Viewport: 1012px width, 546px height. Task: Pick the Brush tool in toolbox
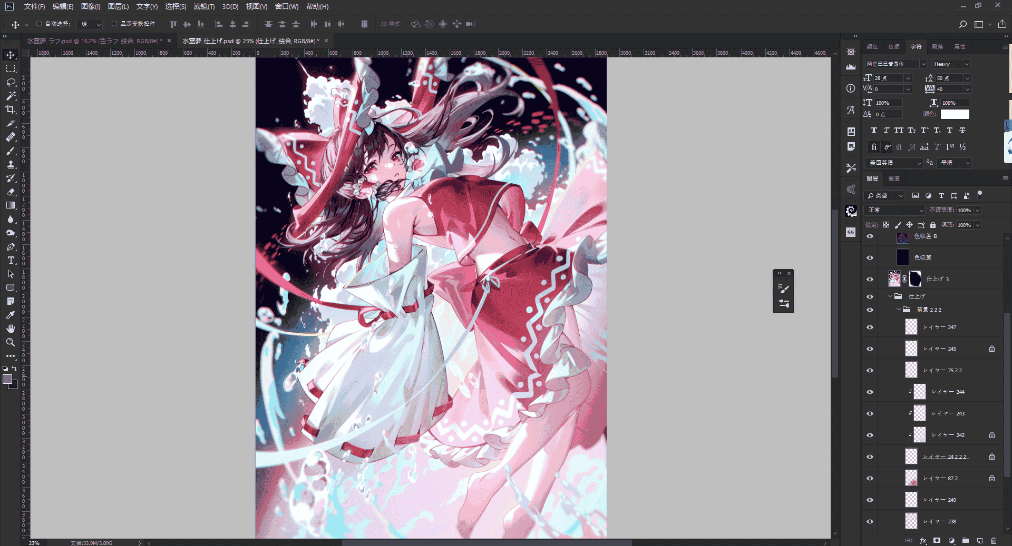[11, 151]
